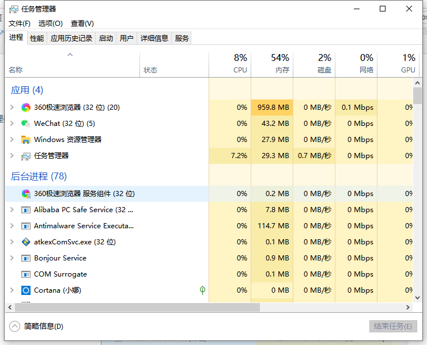Click the WeChat process icon
The width and height of the screenshot is (427, 345).
[26, 124]
